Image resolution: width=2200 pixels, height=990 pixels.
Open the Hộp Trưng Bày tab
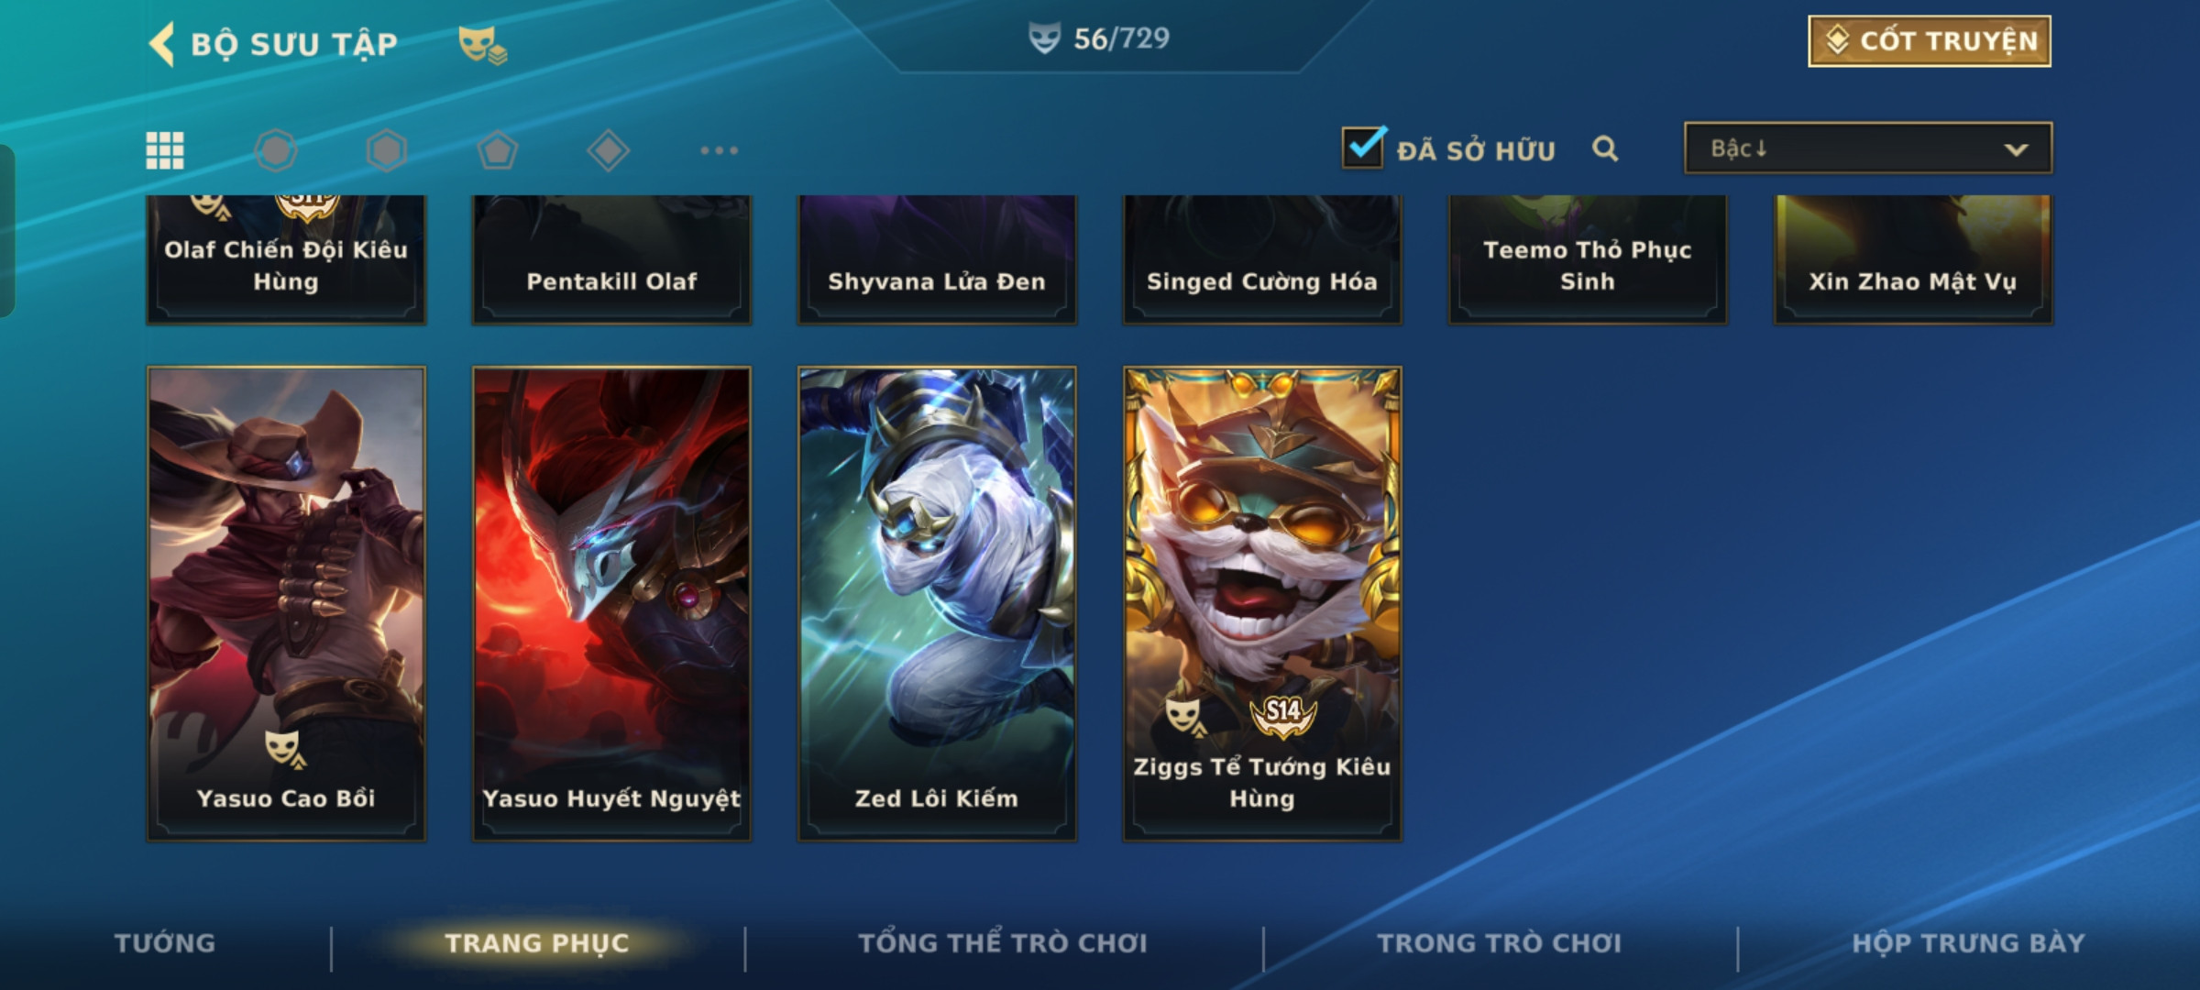click(1968, 943)
